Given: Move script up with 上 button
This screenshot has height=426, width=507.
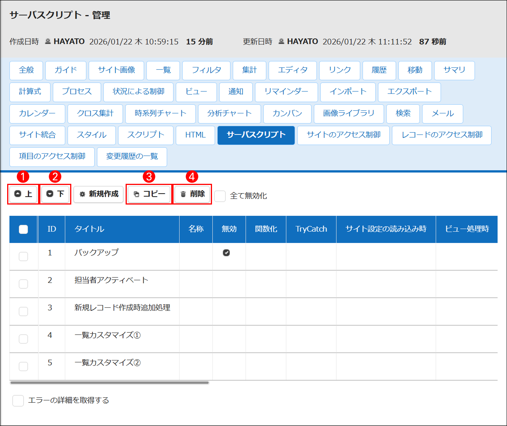Looking at the screenshot, I should (23, 194).
